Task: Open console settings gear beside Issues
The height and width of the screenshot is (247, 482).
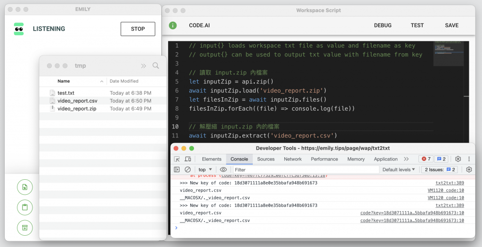Action: 469,169
